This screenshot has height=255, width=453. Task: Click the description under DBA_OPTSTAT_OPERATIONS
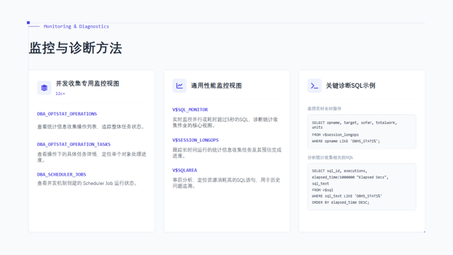tap(91, 127)
